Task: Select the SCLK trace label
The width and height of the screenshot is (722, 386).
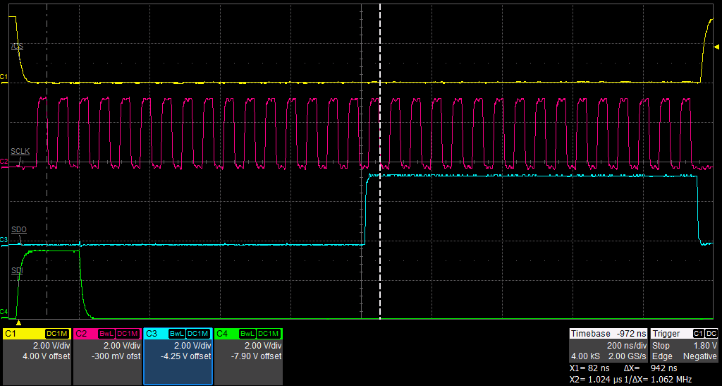Action: point(20,152)
